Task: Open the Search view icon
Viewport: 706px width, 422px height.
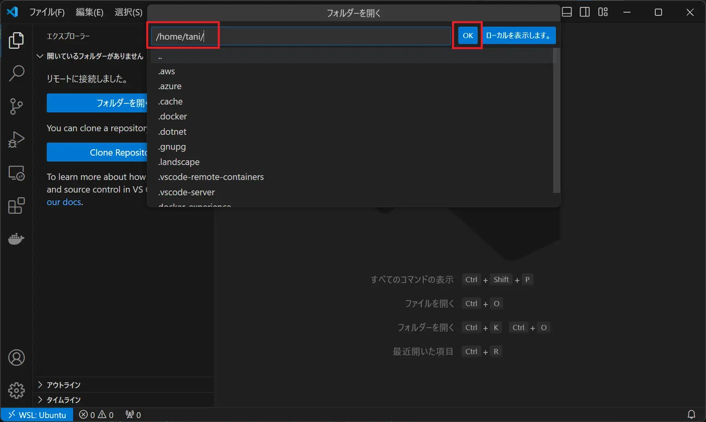Action: coord(16,73)
